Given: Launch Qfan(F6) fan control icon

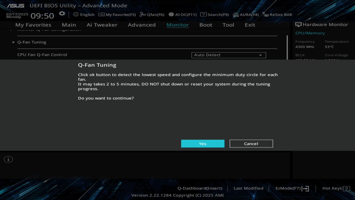Looking at the screenshot, I should [143, 14].
